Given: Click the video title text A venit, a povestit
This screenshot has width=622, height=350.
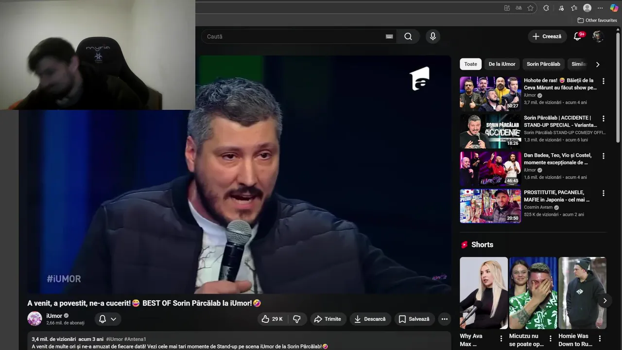Looking at the screenshot, I should pos(144,303).
